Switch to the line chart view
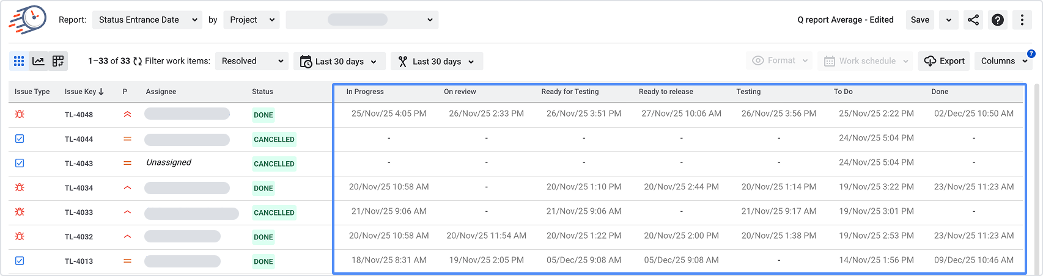Viewport: 1043px width, 276px height. click(39, 61)
